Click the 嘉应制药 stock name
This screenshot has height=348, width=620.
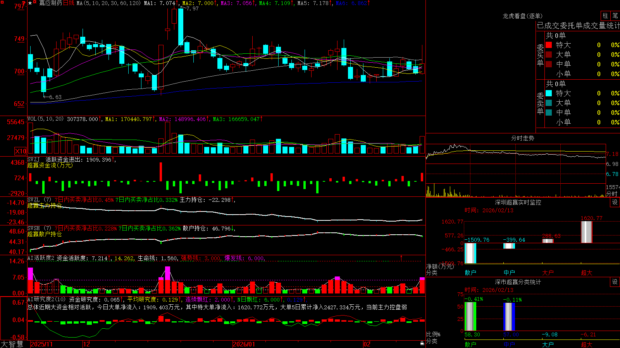(50, 3)
